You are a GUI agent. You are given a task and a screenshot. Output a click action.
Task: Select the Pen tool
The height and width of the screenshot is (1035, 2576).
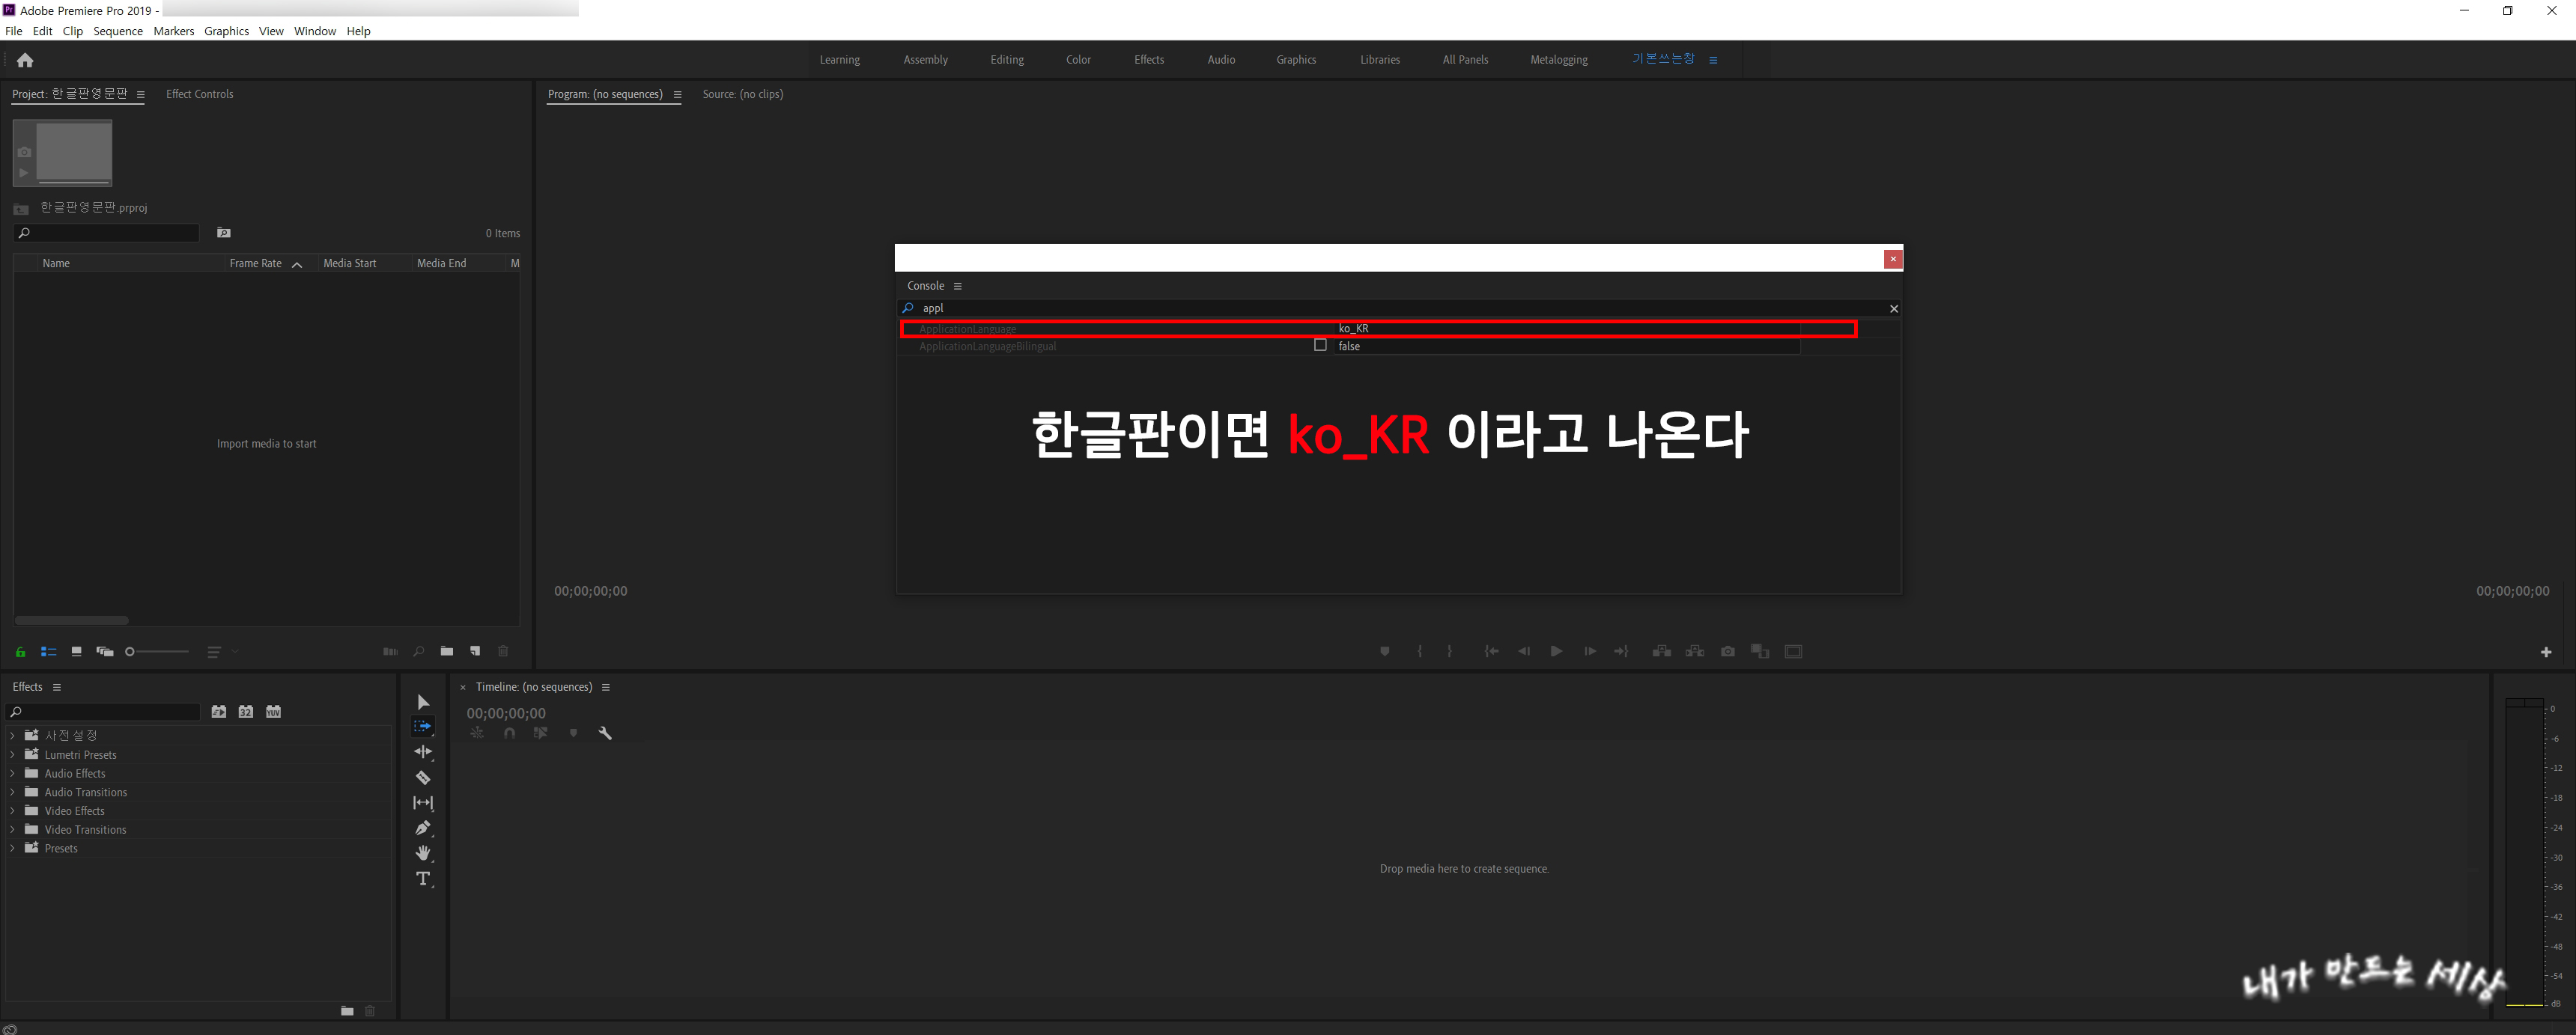(423, 827)
